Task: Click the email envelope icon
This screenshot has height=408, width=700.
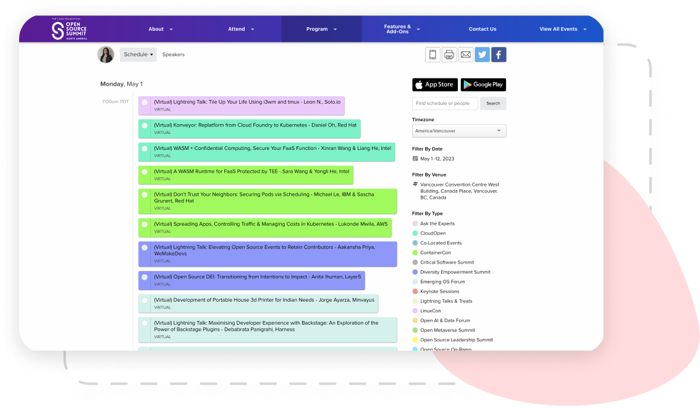Action: pos(466,54)
